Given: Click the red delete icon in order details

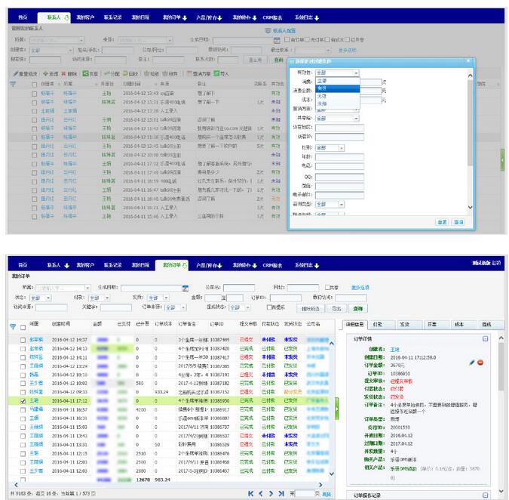Looking at the screenshot, I should tap(480, 363).
